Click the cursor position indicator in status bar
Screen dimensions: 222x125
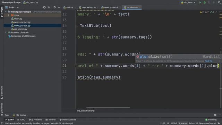pos(163,123)
